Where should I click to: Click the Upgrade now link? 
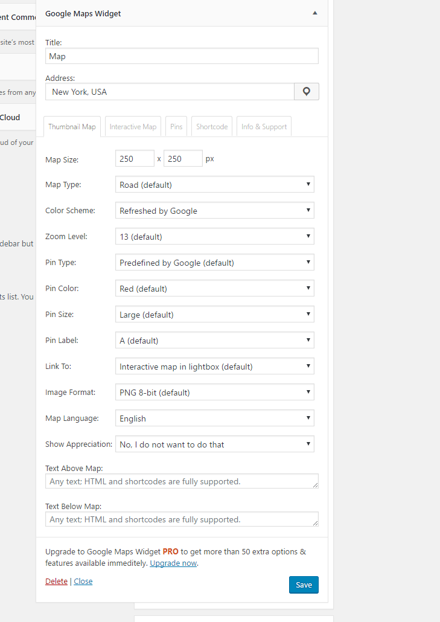pos(173,563)
